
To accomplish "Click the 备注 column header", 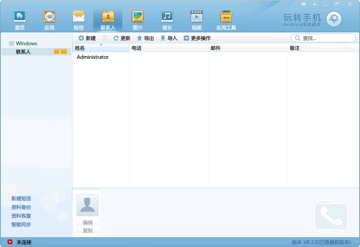I will (315, 48).
